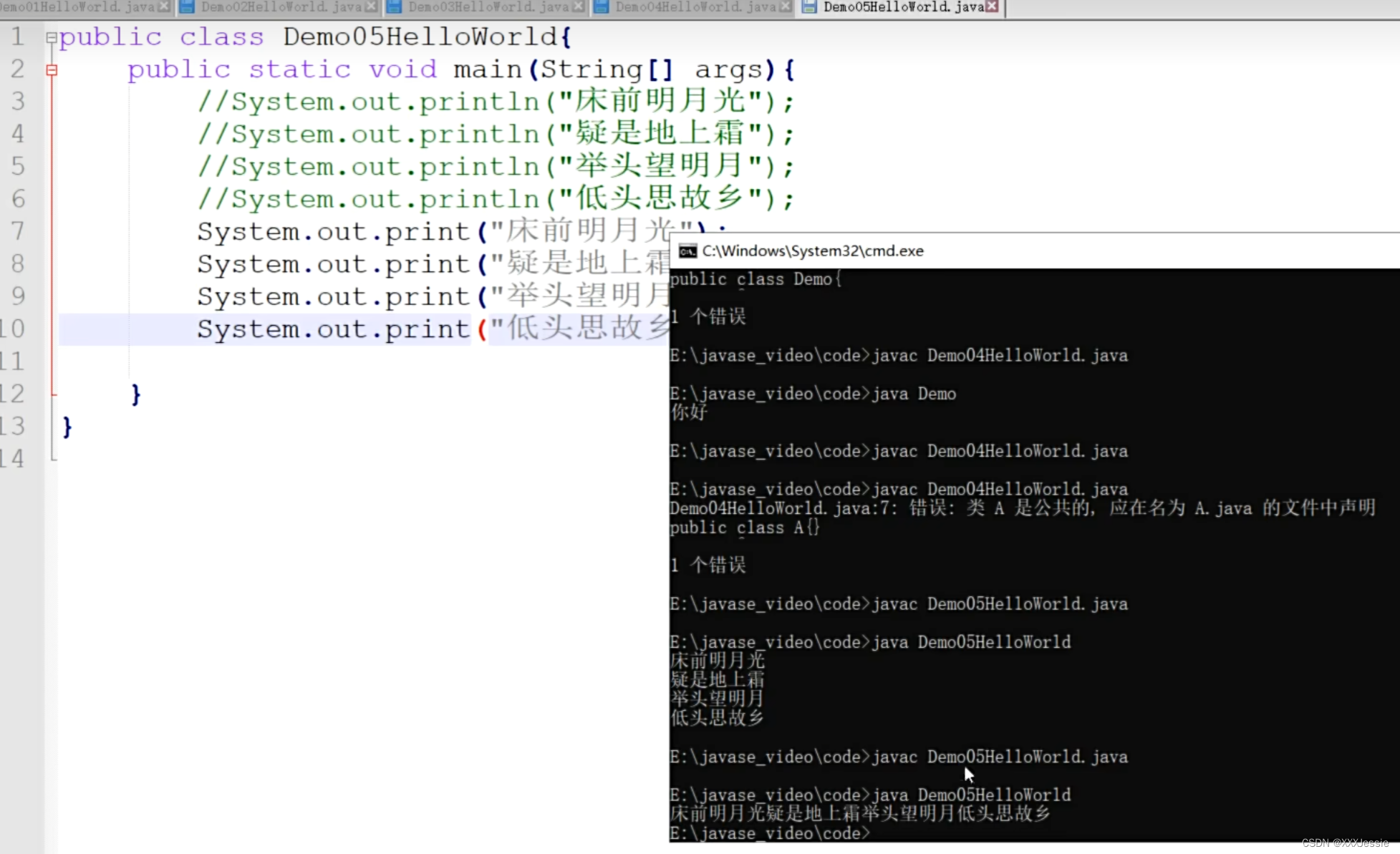Select the active Demo05HelloWorld.java tab
The image size is (1400, 854).
[902, 7]
